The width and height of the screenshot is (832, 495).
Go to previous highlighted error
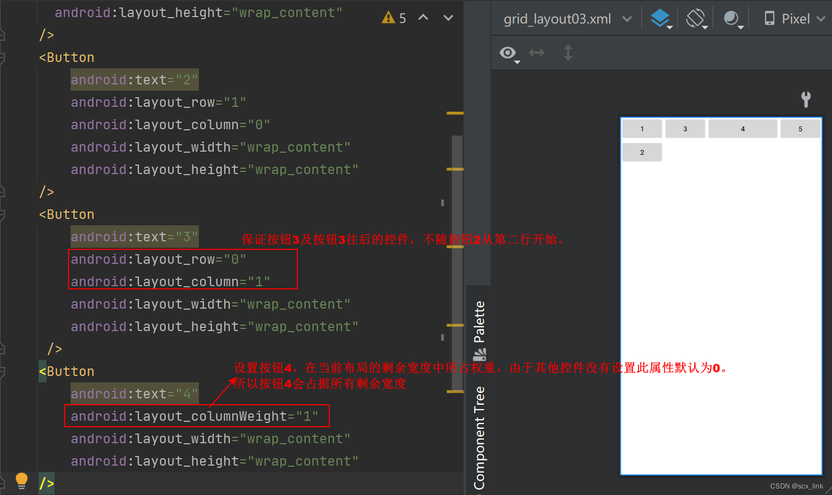(423, 18)
